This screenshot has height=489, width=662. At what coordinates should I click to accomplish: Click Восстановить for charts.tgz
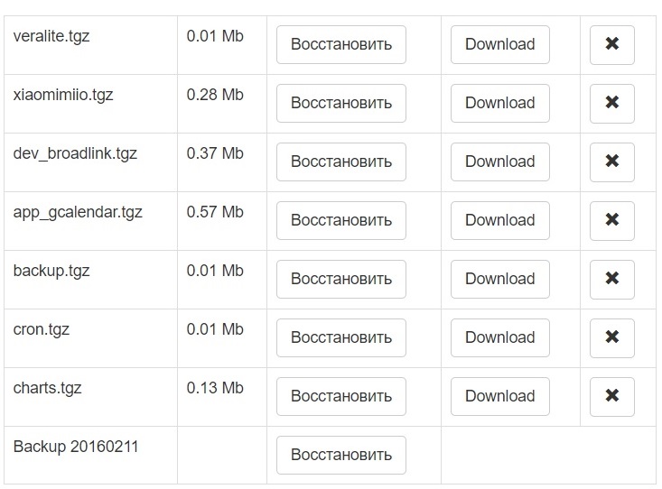coord(340,396)
